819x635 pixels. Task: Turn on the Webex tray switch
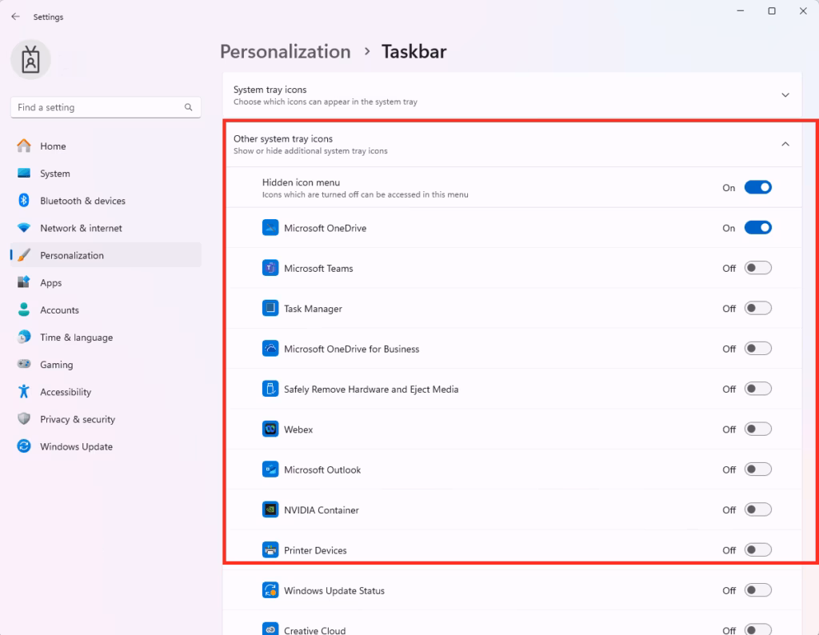758,429
